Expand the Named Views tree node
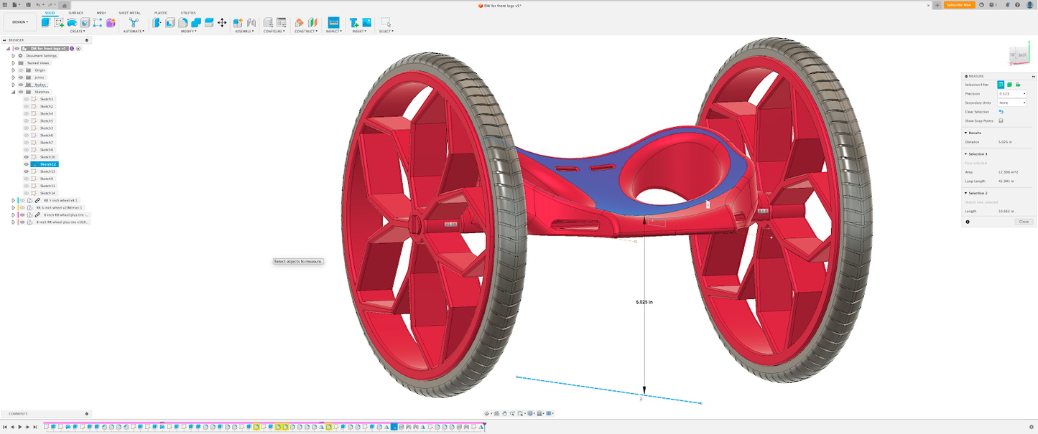Screen dimensions: 1038x434 (13, 63)
